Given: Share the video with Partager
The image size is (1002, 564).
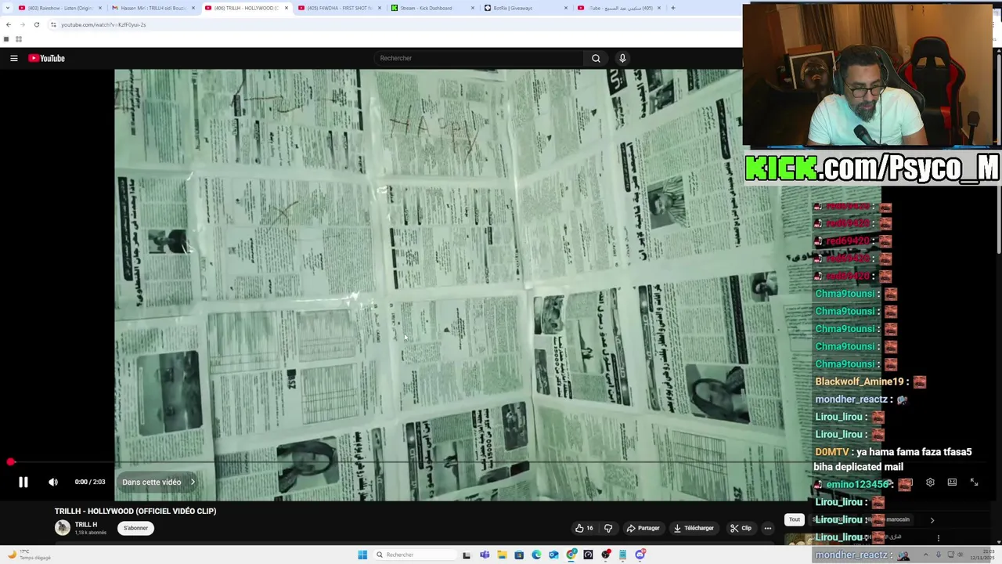Looking at the screenshot, I should [x=643, y=528].
